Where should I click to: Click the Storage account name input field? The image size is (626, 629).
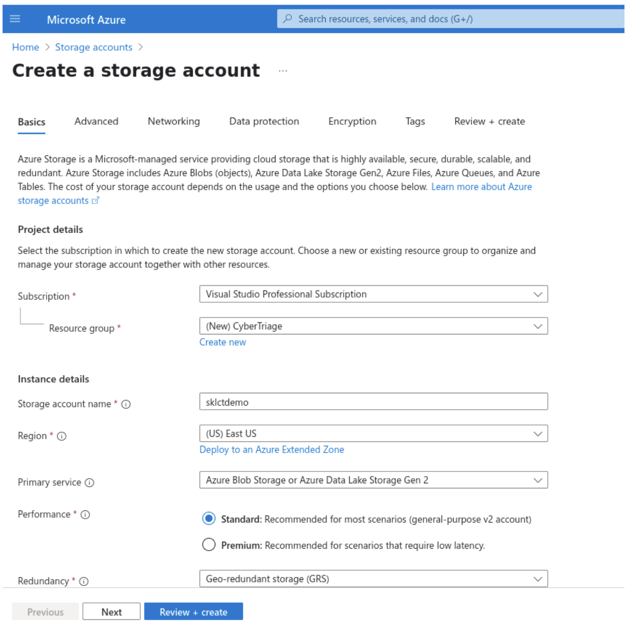(373, 402)
